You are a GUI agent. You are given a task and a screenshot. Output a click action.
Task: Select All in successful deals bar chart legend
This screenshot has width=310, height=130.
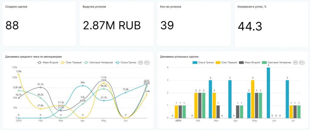(295, 62)
